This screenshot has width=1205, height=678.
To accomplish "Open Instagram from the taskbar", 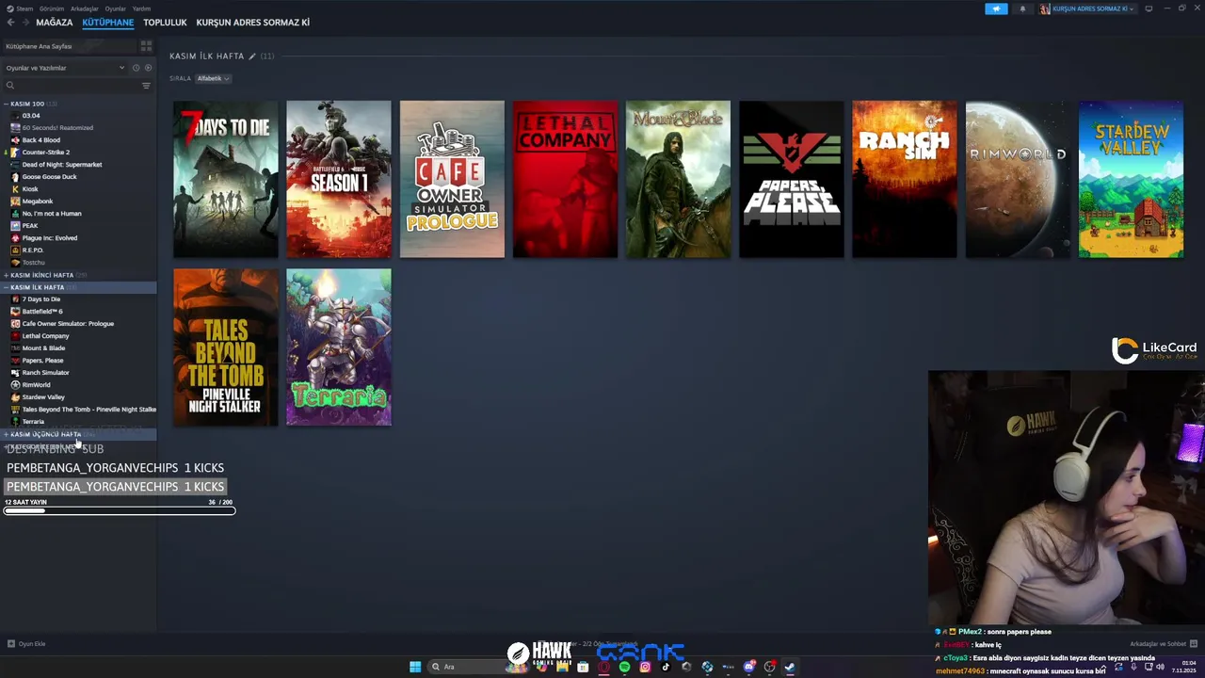I will pos(645,667).
